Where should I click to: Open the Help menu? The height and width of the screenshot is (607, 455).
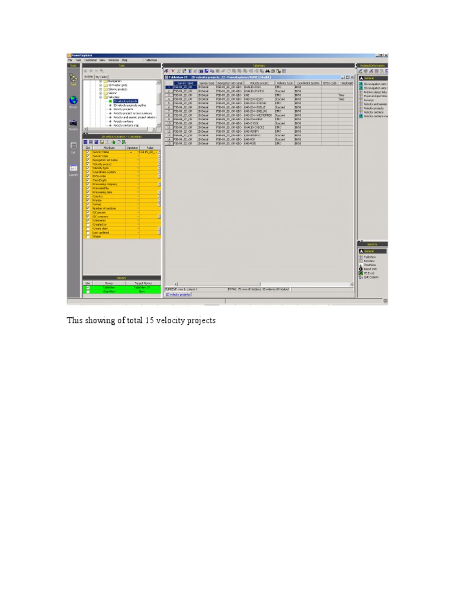(x=124, y=60)
